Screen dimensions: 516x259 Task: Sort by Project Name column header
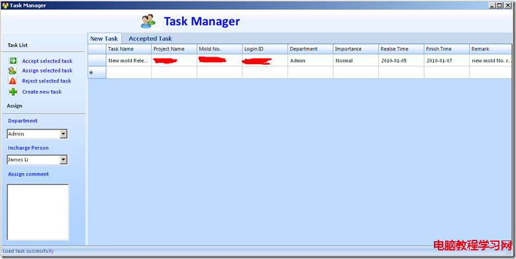(174, 49)
